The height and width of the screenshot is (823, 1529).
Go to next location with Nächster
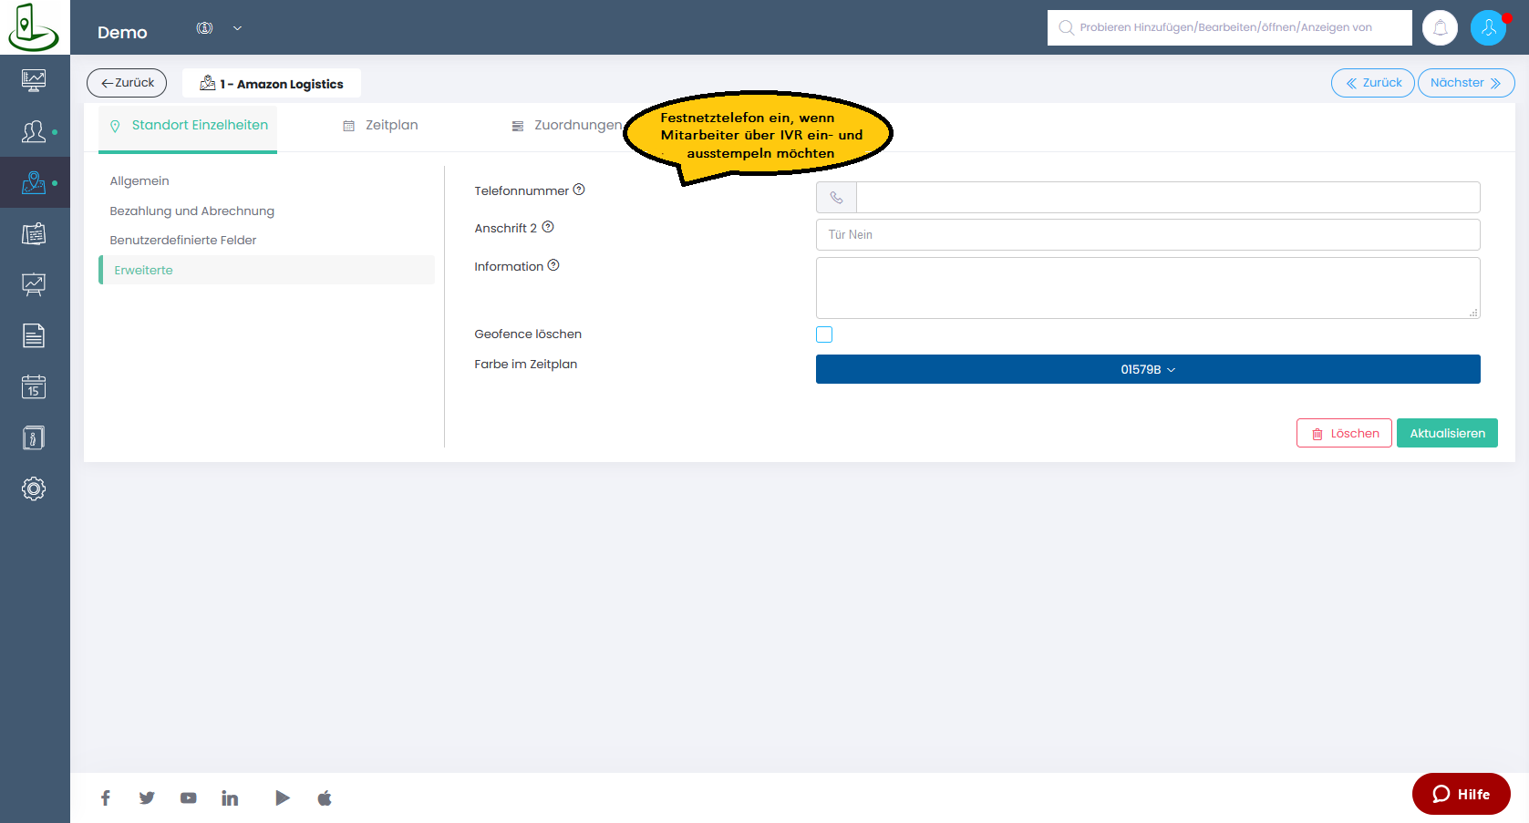1465,83
